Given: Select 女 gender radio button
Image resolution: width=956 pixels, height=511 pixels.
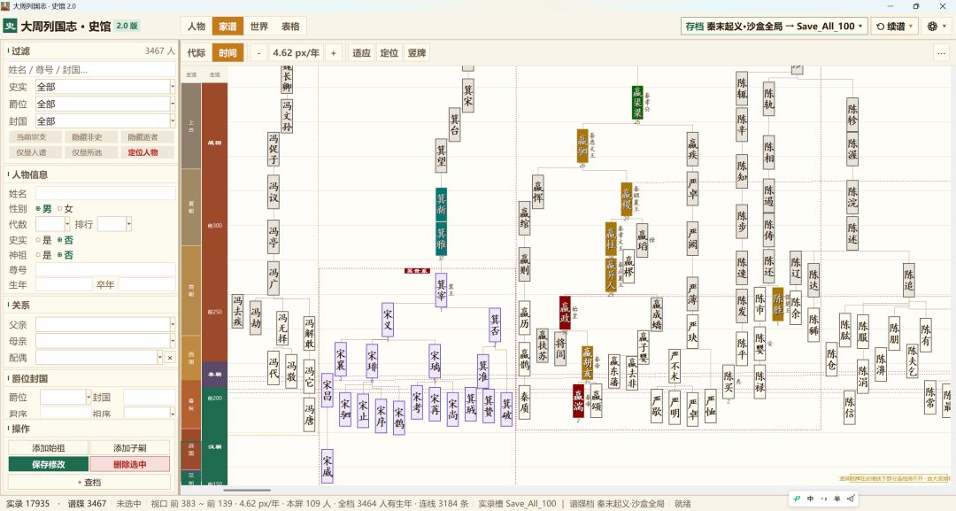Looking at the screenshot, I should [65, 208].
